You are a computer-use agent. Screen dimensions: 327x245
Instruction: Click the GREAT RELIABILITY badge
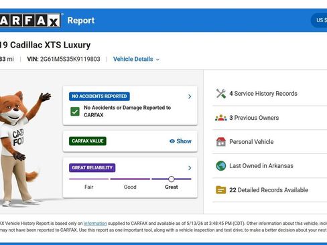92,167
